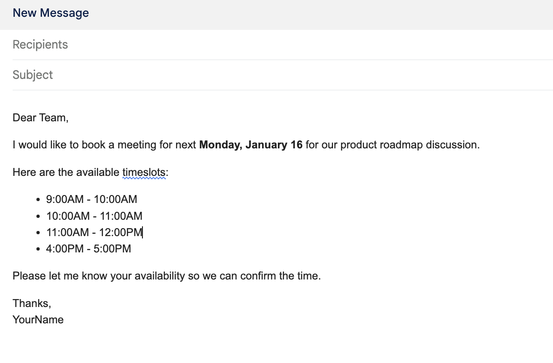Click the word "Team" in the greeting
The width and height of the screenshot is (553, 363).
point(53,118)
